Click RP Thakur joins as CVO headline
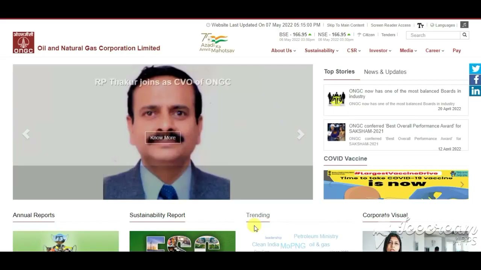The image size is (481, 270). (x=163, y=82)
